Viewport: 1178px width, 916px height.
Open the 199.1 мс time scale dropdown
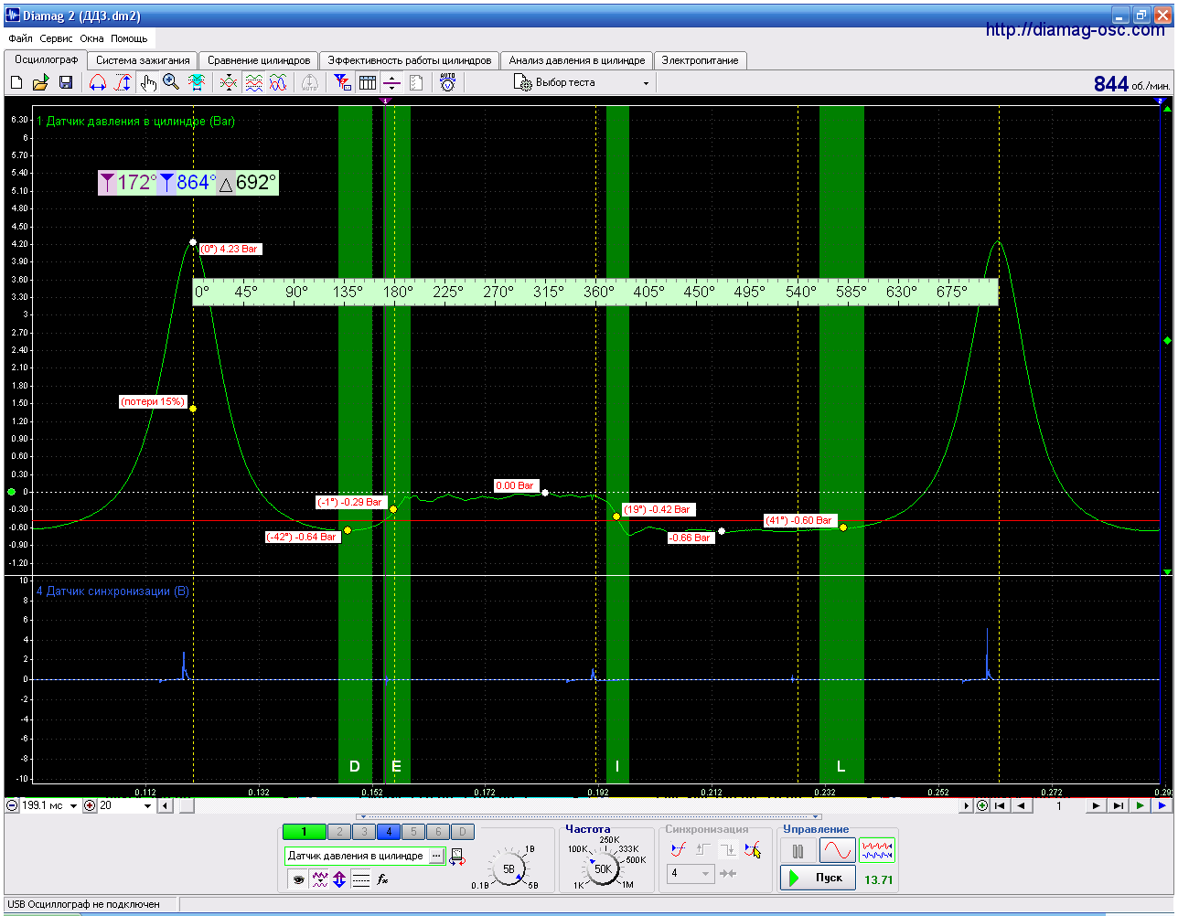click(x=74, y=806)
